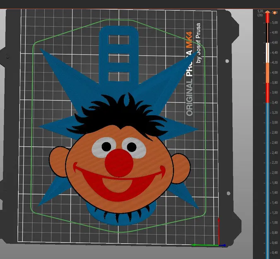Image resolution: width=280 pixels, height=259 pixels.
Task: Jump to layer height tick 4,60
Action: tap(275, 43)
